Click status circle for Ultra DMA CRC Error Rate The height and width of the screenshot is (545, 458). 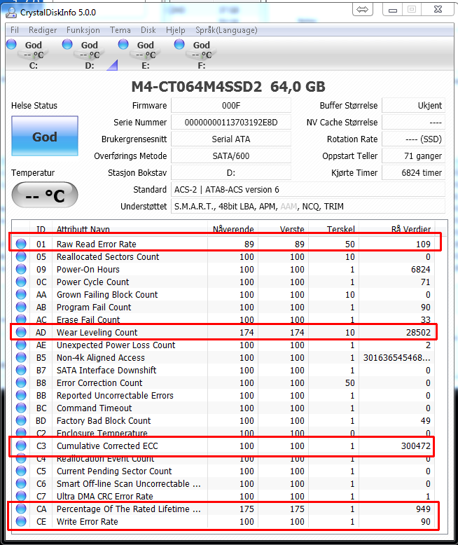point(21,496)
